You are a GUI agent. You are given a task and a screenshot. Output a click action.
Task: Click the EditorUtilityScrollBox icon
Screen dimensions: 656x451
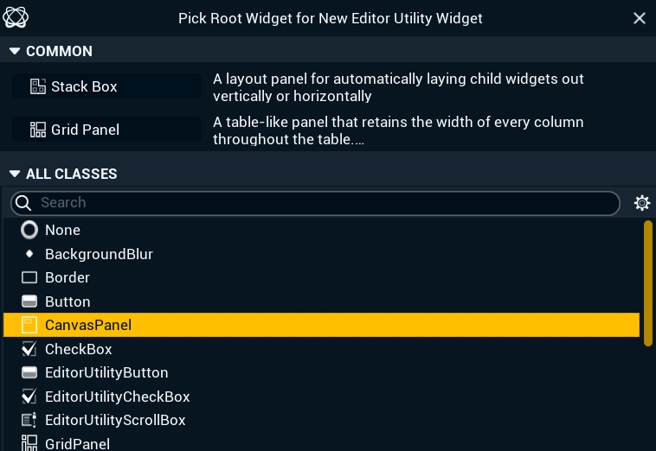click(29, 421)
